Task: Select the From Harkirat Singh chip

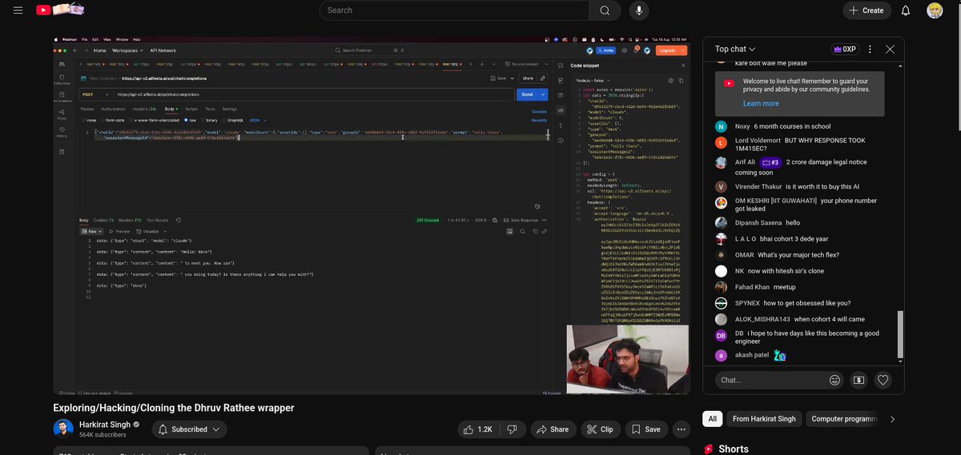Action: (764, 419)
